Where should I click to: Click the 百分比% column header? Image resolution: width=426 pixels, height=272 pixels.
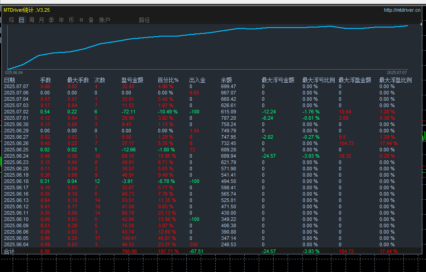coord(168,80)
